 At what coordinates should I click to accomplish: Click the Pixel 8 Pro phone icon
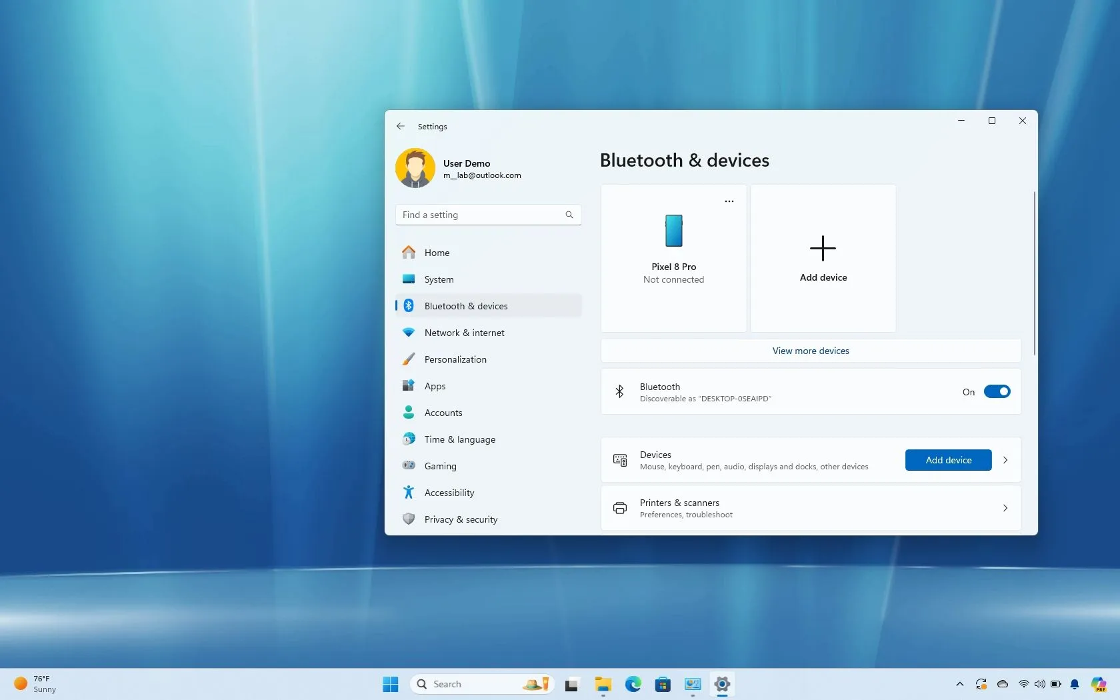[674, 231]
